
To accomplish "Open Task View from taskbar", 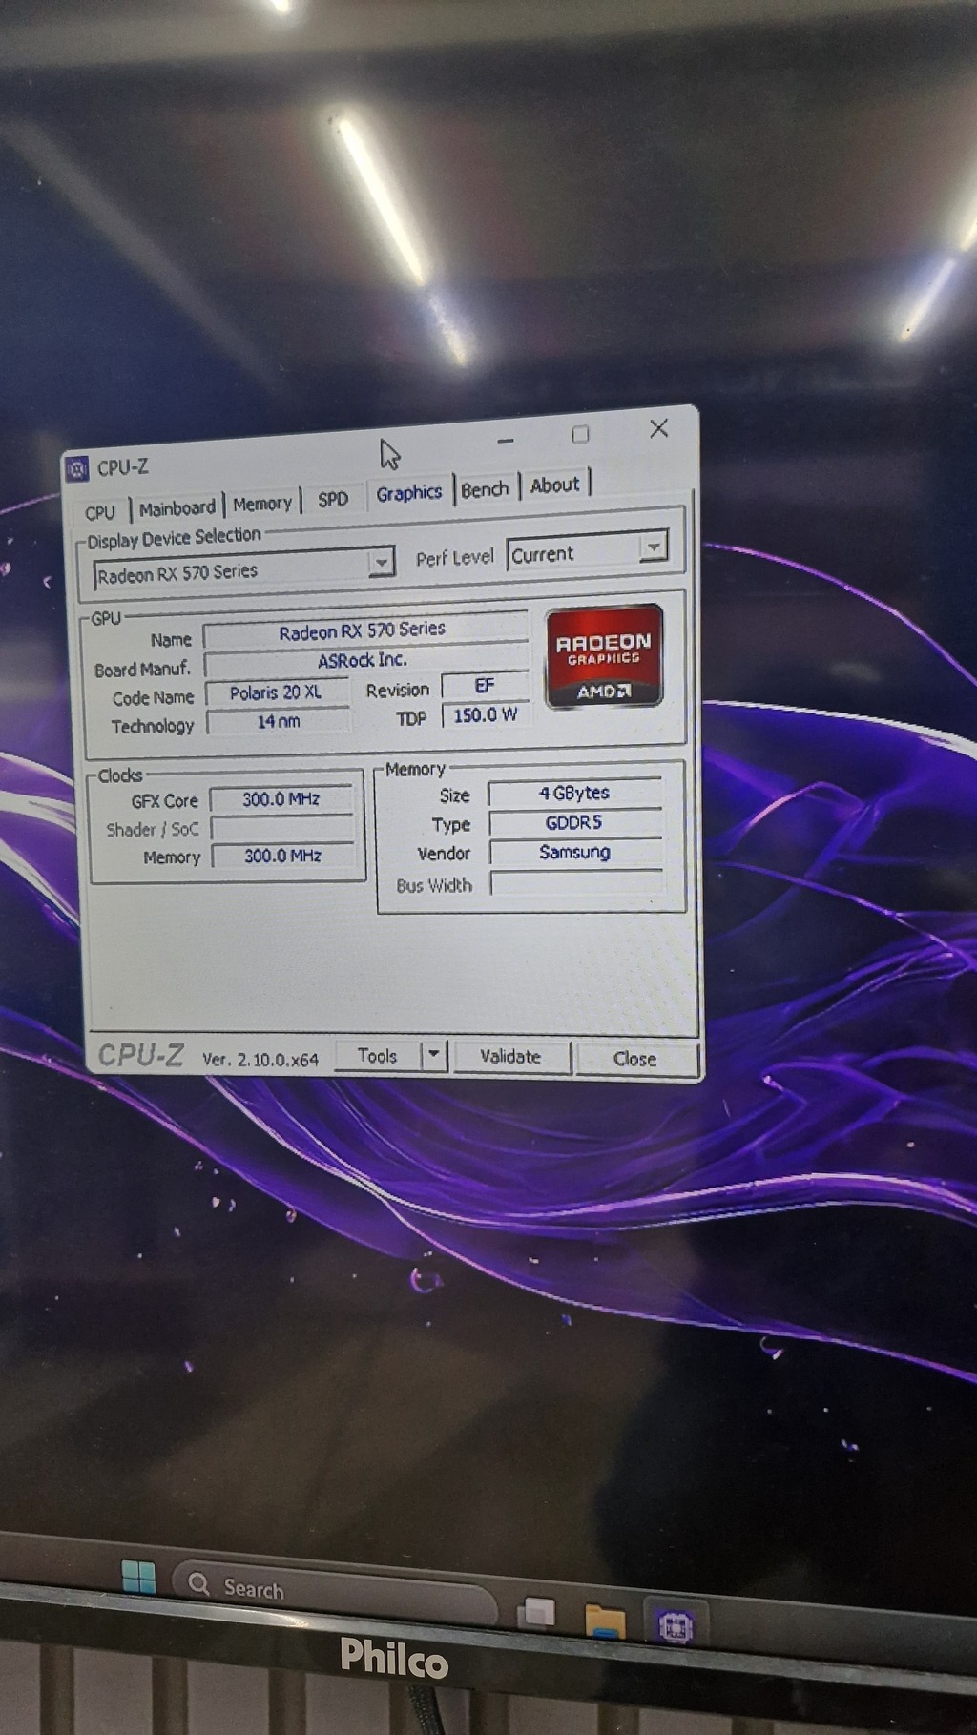I will (536, 1612).
